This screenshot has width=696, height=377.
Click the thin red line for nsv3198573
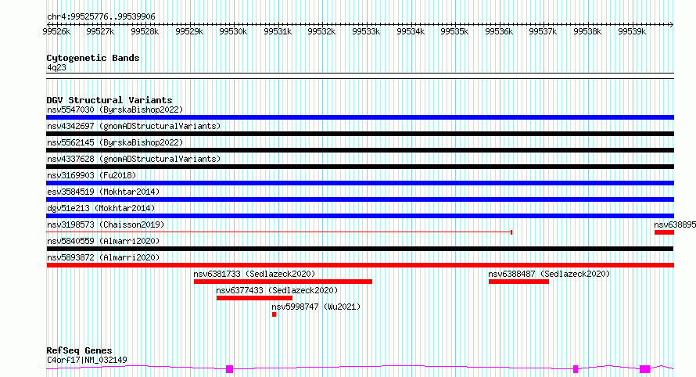pos(279,232)
